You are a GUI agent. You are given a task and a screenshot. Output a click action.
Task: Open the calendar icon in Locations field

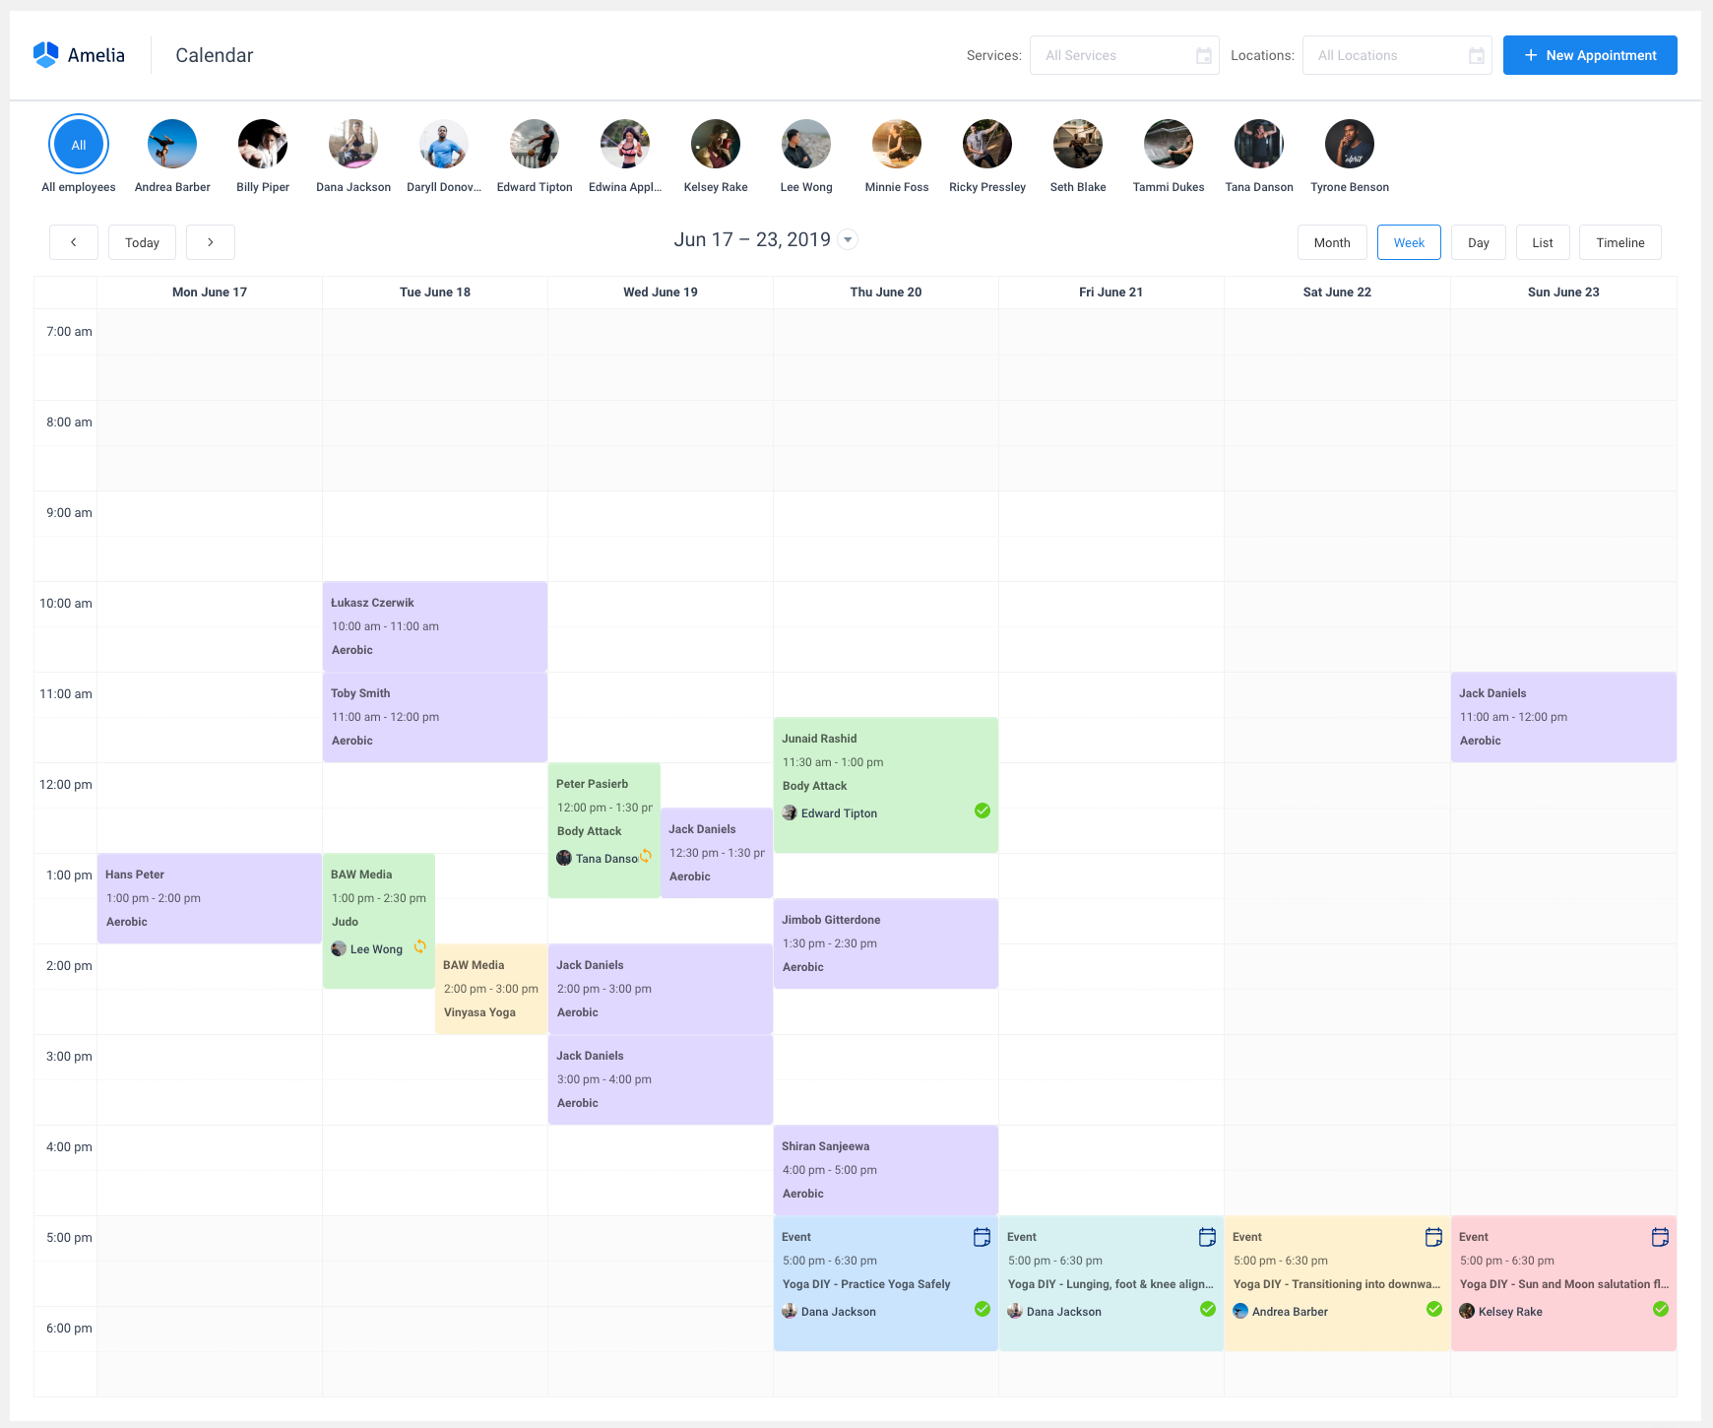coord(1476,56)
